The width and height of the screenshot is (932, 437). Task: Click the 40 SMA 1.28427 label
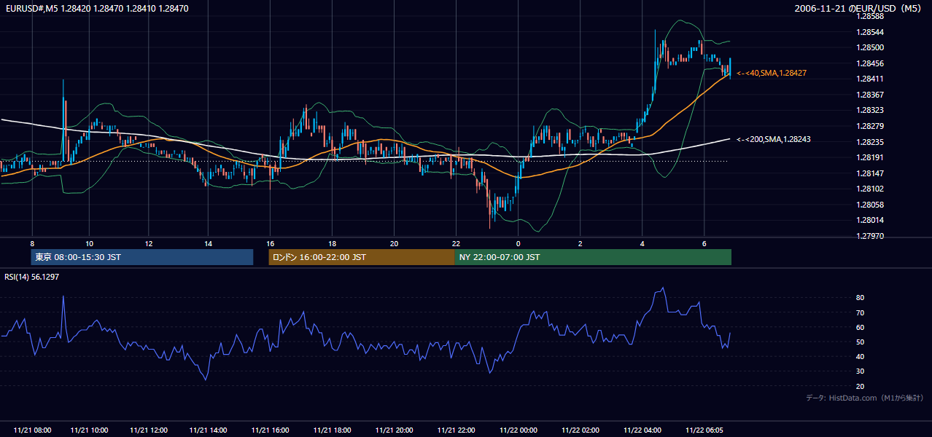772,74
